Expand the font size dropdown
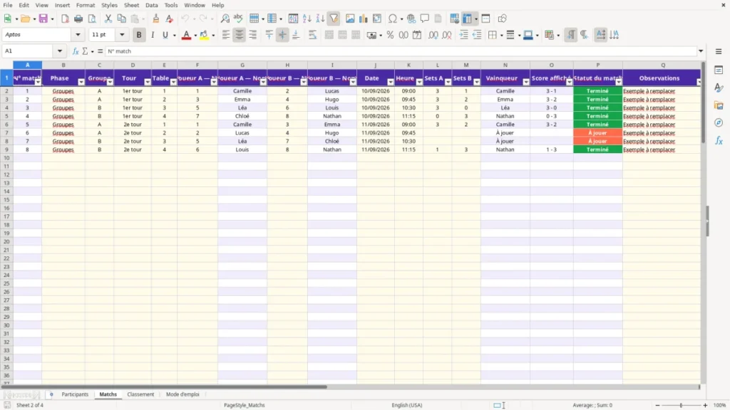730x410 pixels. (x=122, y=35)
